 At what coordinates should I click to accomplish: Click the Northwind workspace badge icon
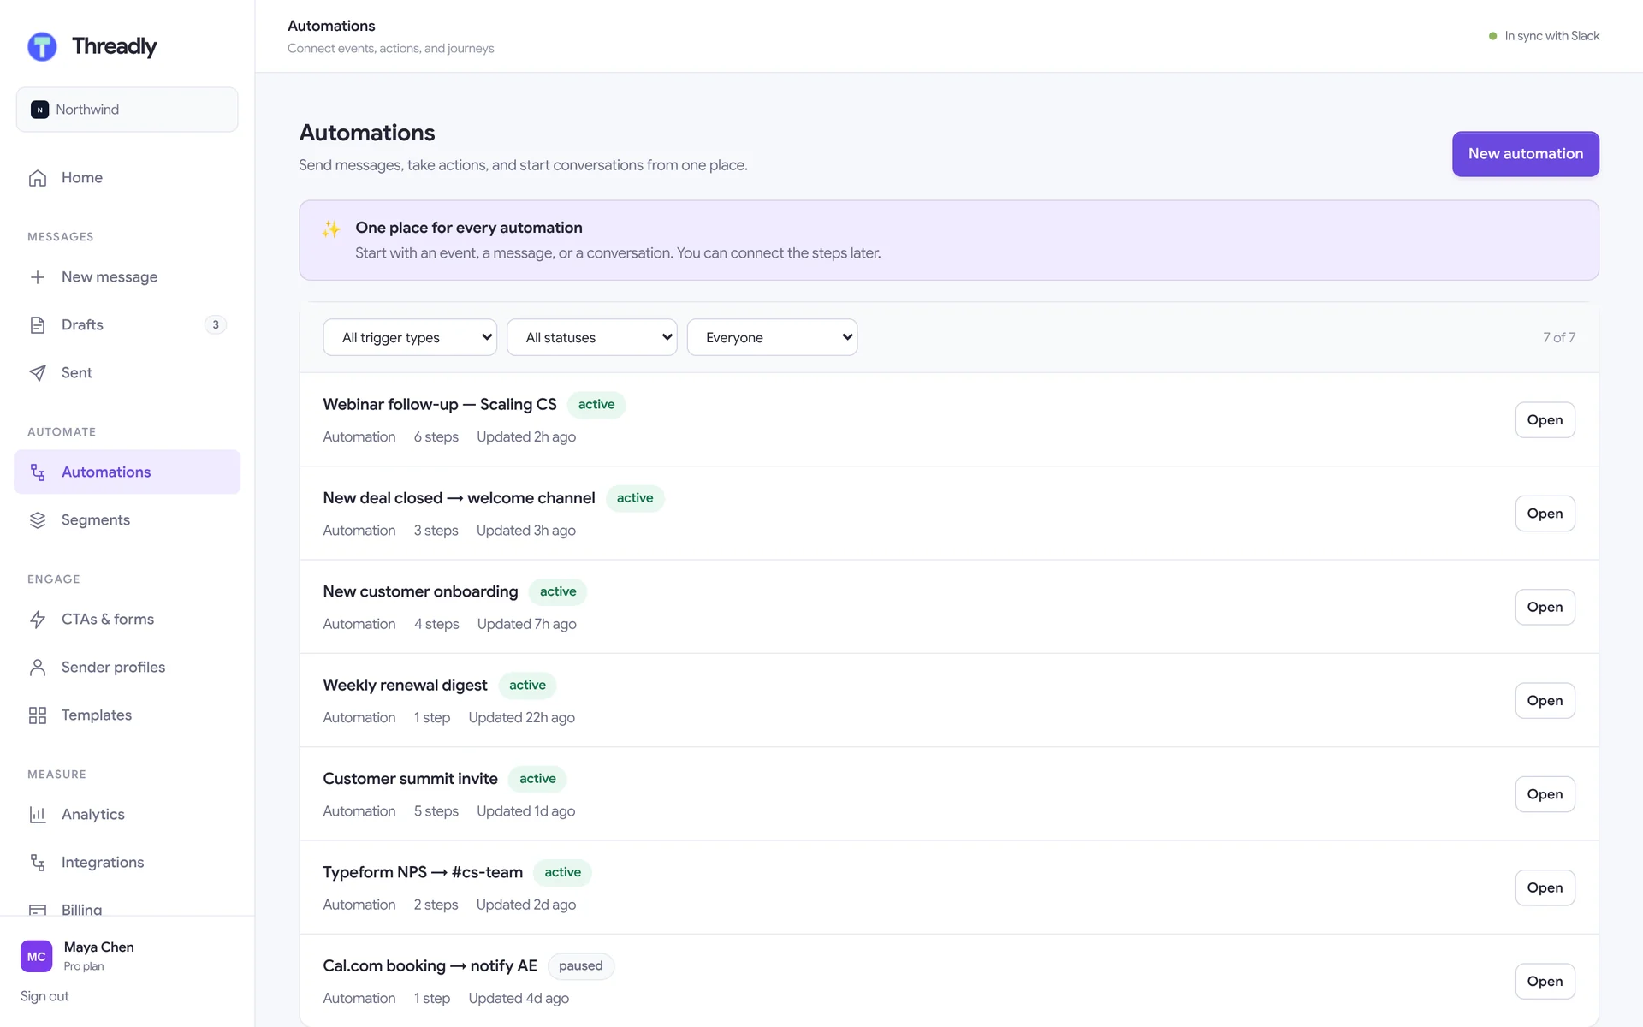(39, 110)
